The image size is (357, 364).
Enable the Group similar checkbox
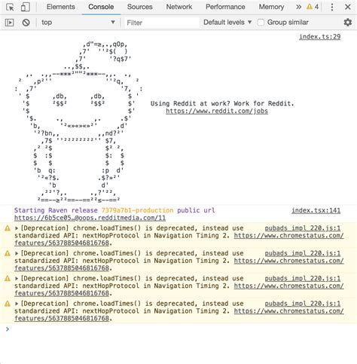pos(261,23)
